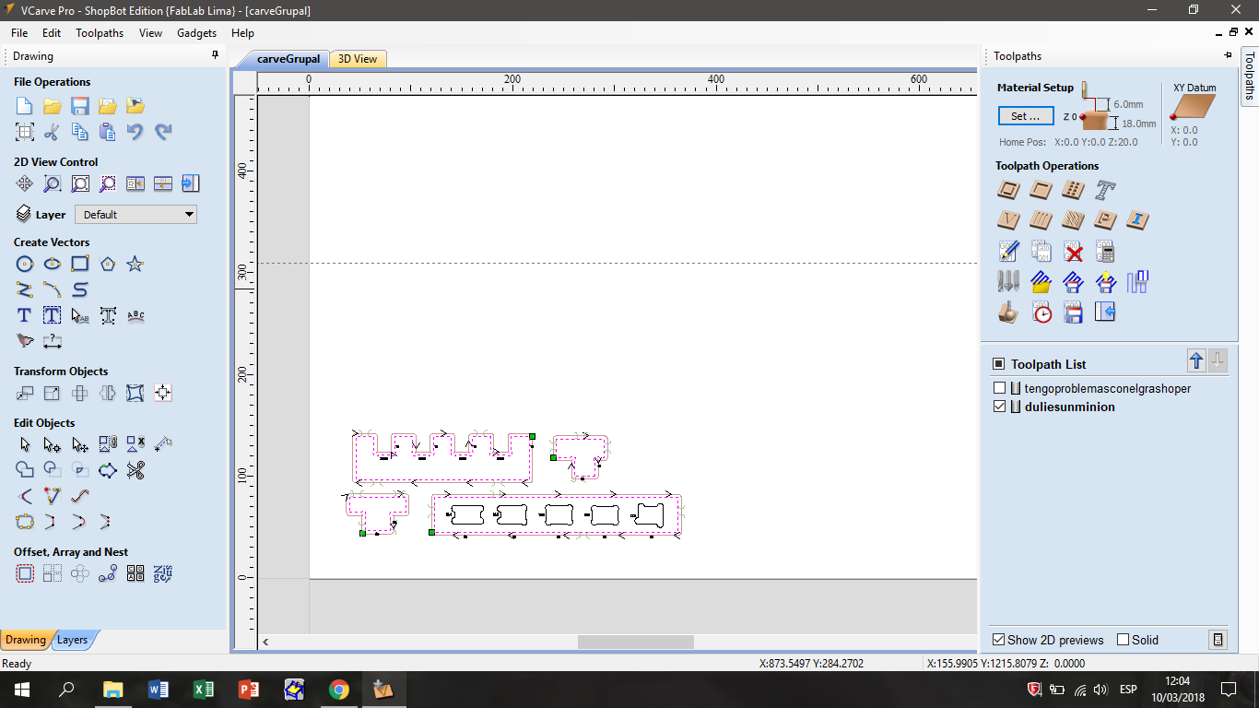Viewport: 1259px width, 708px height.
Task: Move toolpath up with blue arrow
Action: click(1196, 362)
